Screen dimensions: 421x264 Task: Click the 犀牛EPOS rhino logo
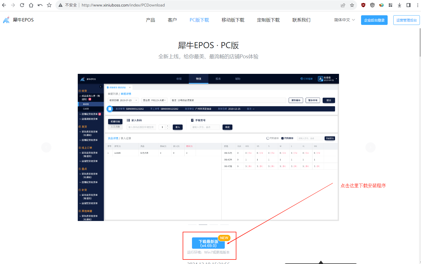(x=6, y=20)
